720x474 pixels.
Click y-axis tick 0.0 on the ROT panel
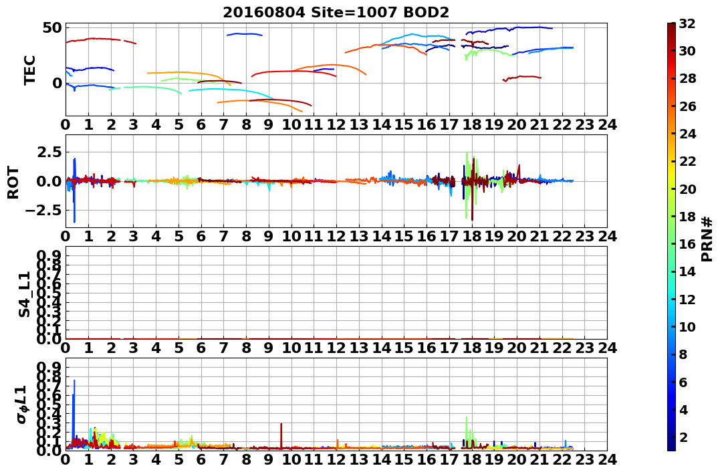point(49,181)
